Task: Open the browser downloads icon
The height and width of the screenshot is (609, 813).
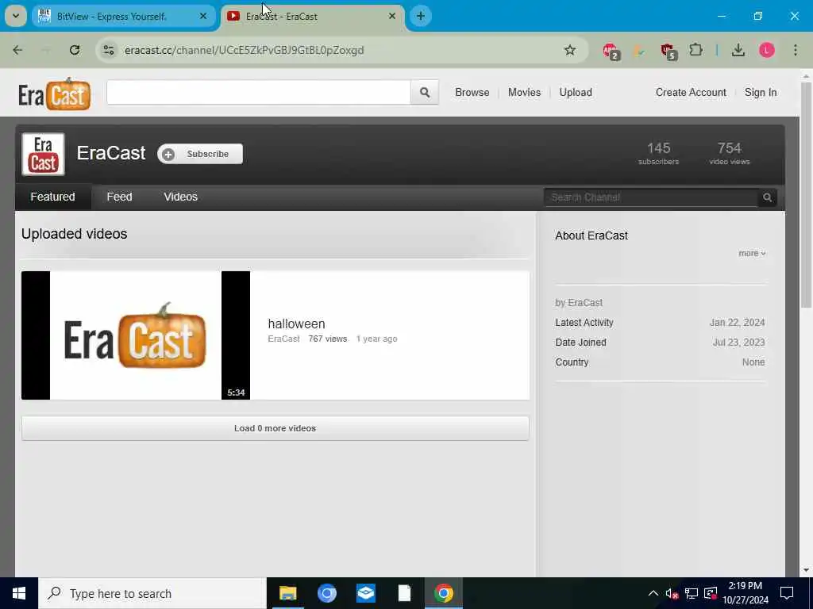Action: click(738, 50)
